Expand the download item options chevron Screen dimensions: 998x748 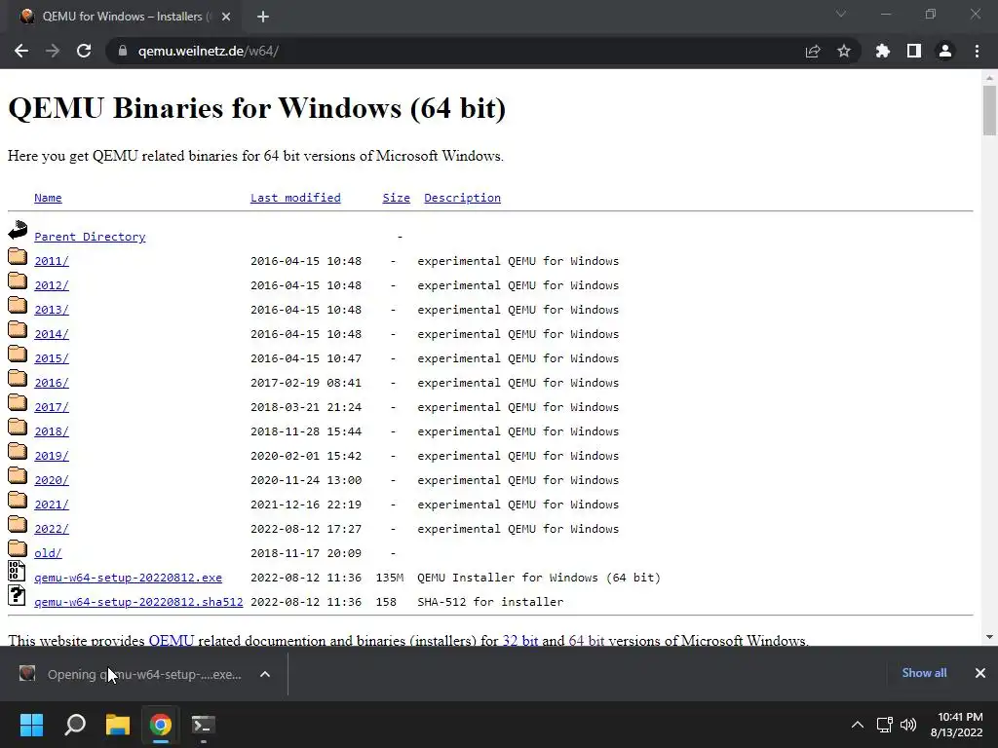click(265, 674)
